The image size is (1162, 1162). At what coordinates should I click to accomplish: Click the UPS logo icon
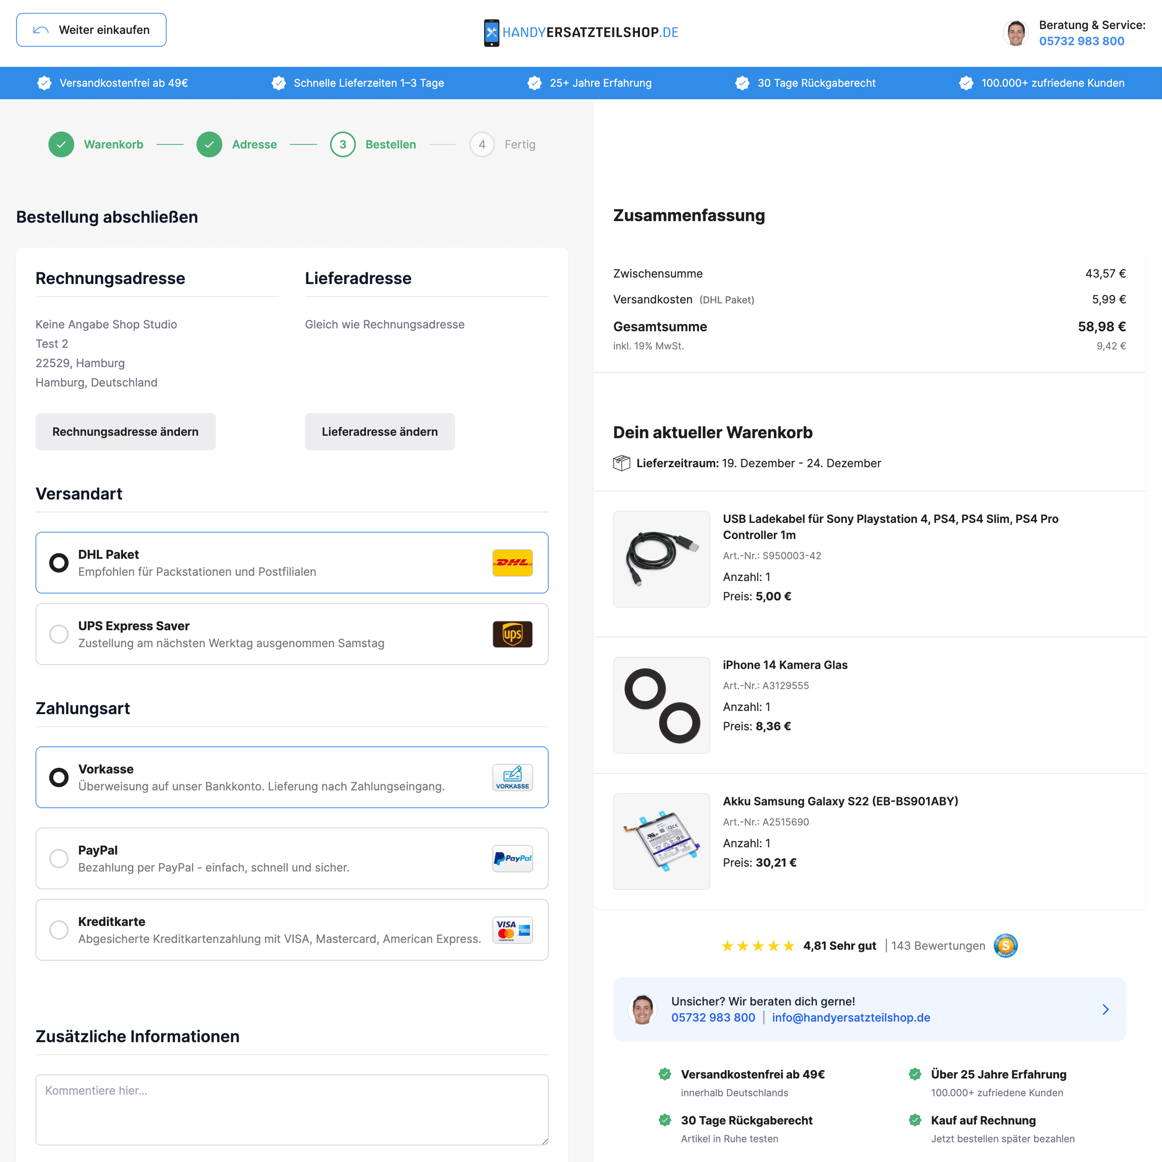point(513,634)
